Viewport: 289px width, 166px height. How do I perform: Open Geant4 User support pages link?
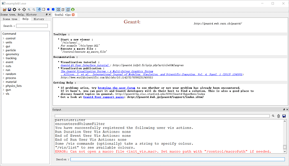click(103, 97)
